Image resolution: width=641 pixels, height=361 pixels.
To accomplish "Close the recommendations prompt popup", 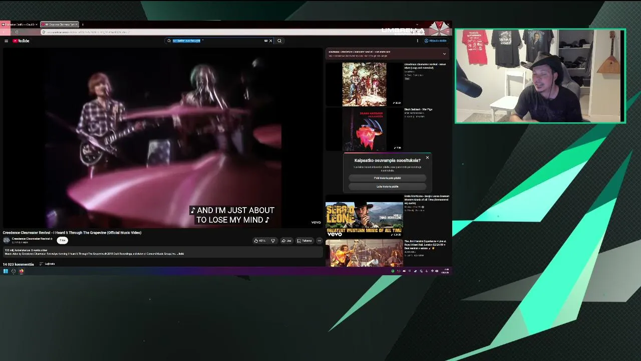I will 427,158.
